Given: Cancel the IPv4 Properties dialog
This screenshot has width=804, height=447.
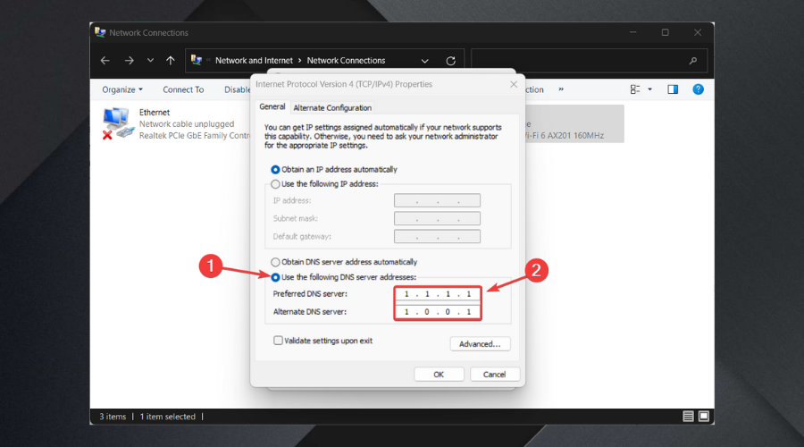Looking at the screenshot, I should [x=495, y=374].
